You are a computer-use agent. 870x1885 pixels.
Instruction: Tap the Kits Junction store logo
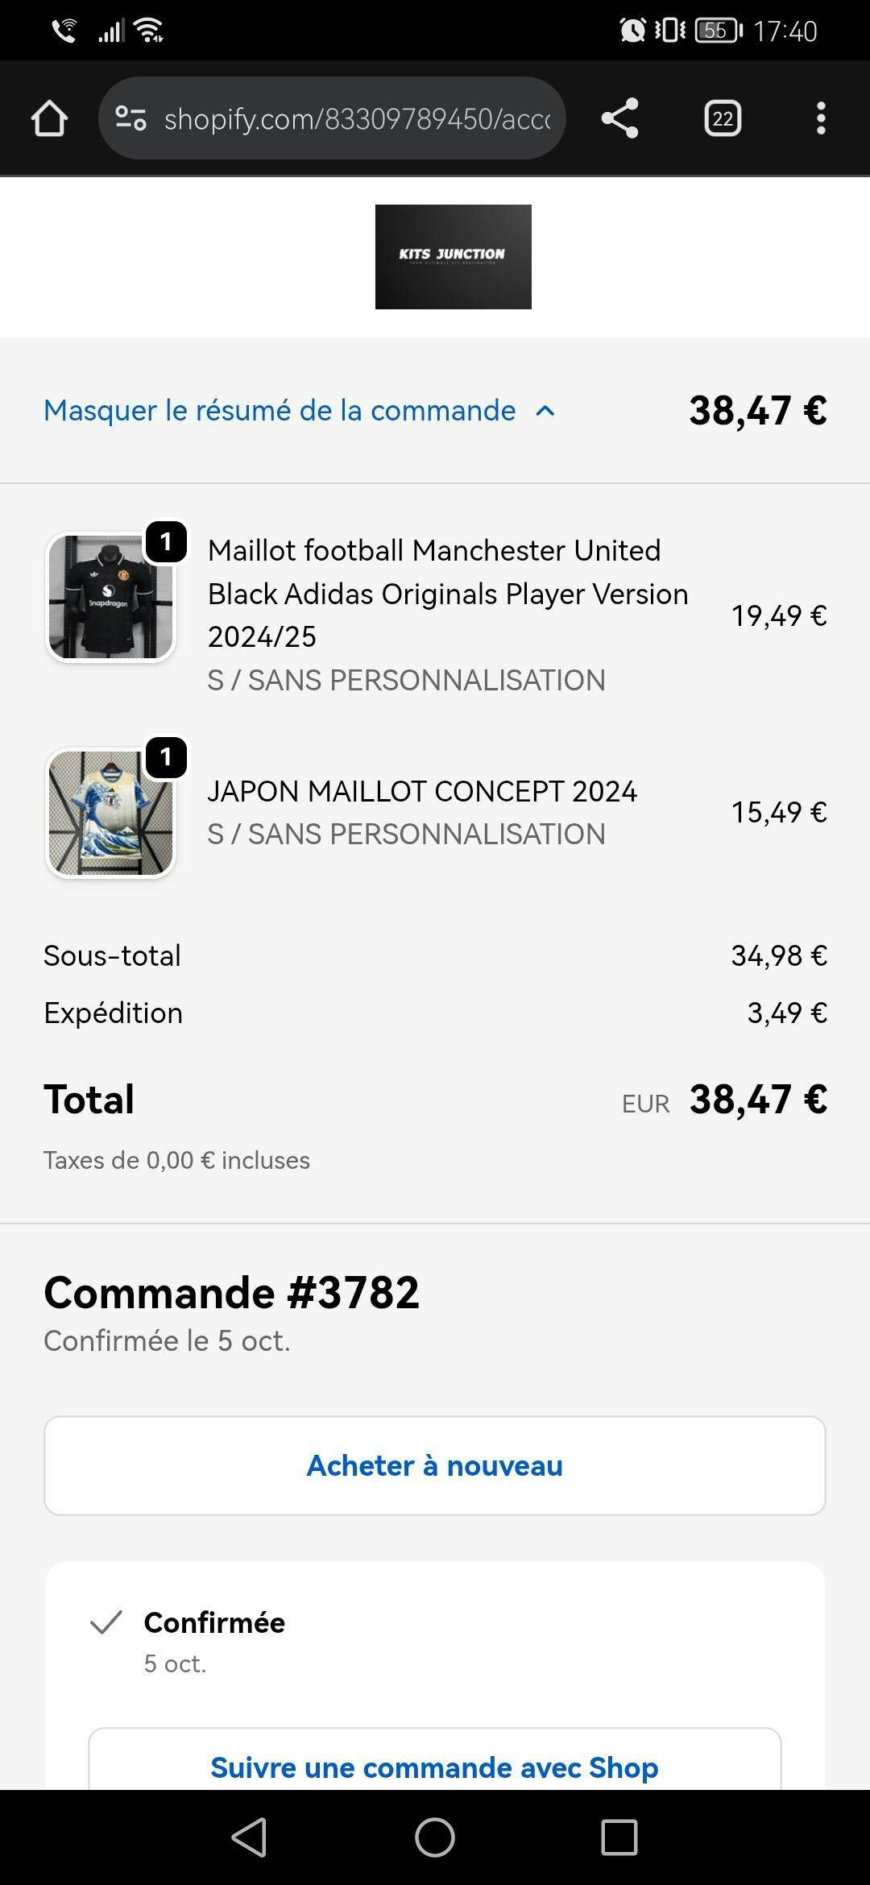point(453,256)
